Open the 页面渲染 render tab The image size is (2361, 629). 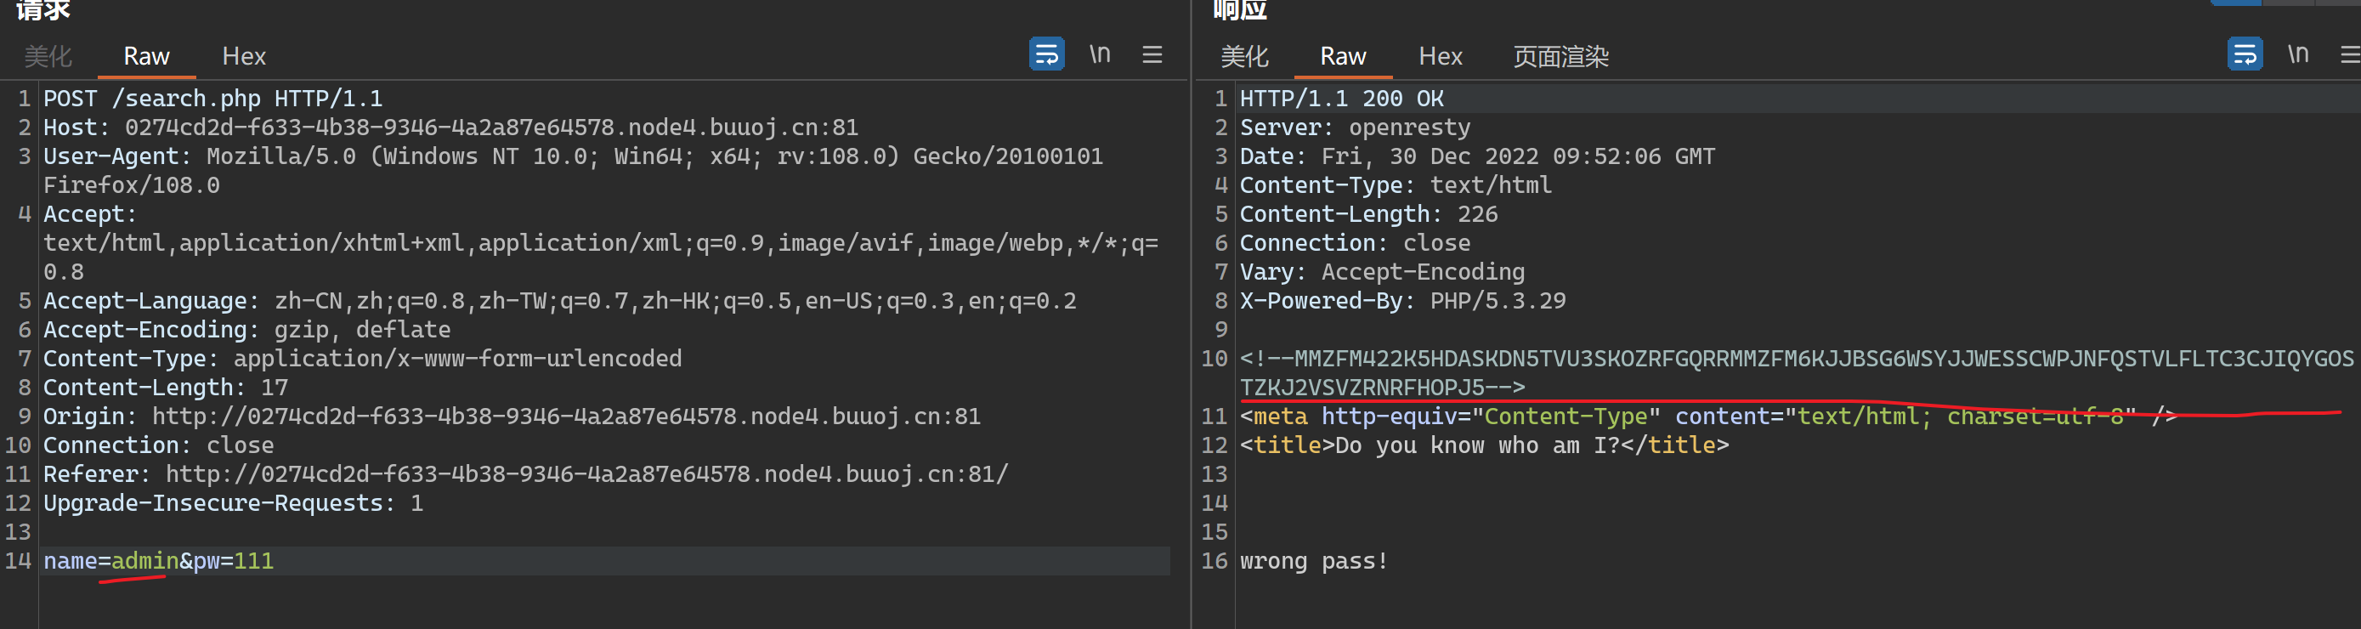pyautogui.click(x=1560, y=57)
